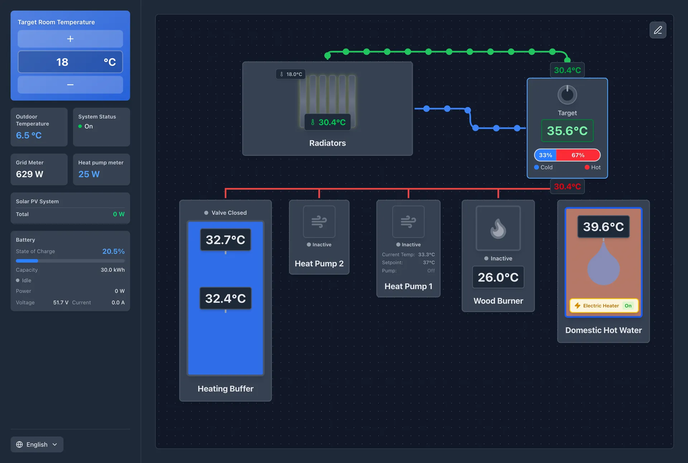The width and height of the screenshot is (688, 463).
Task: Click the thermometer icon beside radiator 30.4°C
Action: (312, 122)
